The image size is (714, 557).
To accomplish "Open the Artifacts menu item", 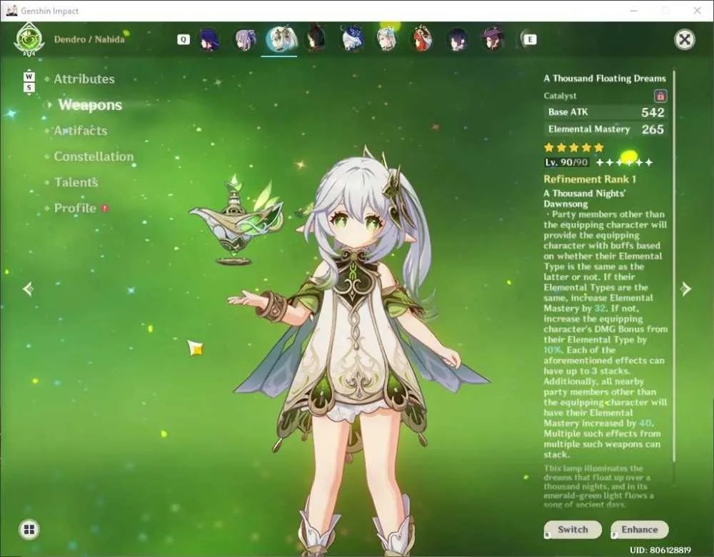I will pos(81,131).
